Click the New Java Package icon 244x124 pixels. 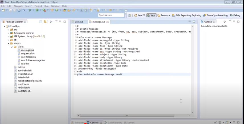coord(52,10)
